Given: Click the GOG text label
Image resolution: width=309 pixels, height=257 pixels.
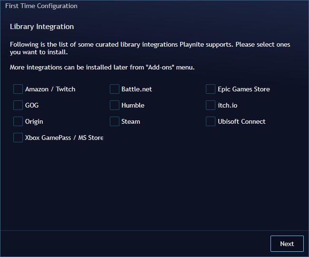Looking at the screenshot, I should pyautogui.click(x=32, y=105).
